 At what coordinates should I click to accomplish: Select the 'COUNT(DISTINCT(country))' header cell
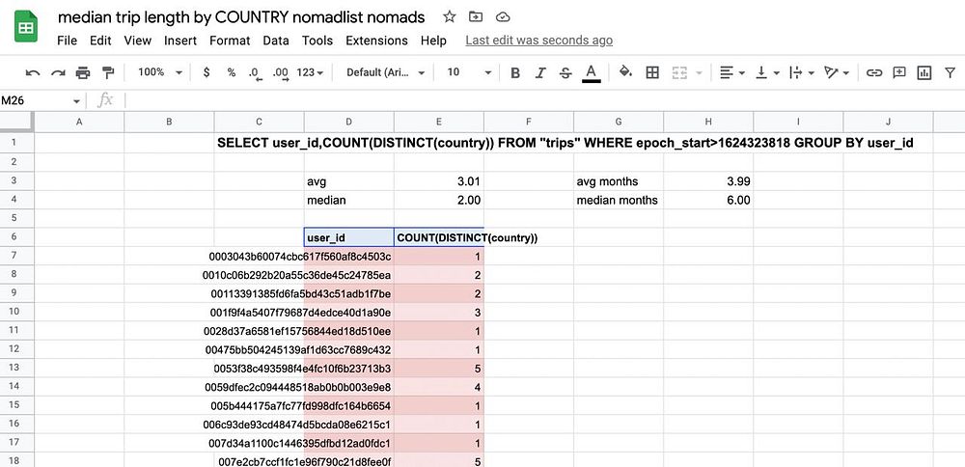(439, 237)
